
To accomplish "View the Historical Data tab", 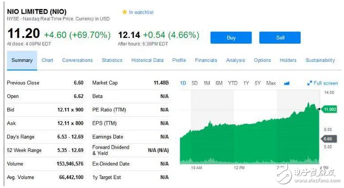I will tap(147, 60).
